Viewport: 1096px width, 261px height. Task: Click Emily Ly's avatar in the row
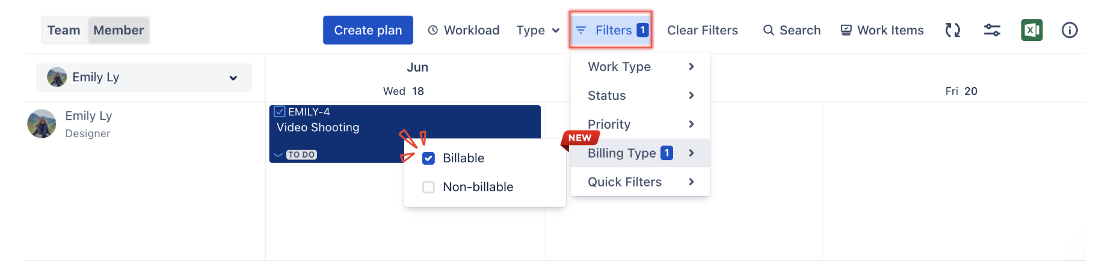[x=42, y=124]
